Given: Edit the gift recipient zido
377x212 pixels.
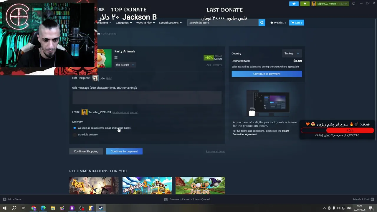Looking at the screenshot, I should 109,79.
